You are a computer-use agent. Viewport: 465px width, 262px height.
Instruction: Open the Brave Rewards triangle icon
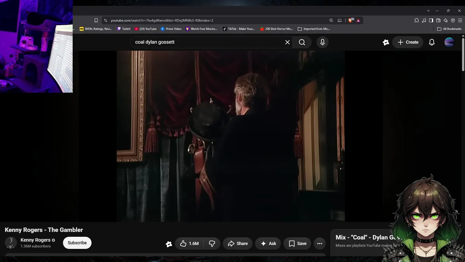pyautogui.click(x=358, y=20)
